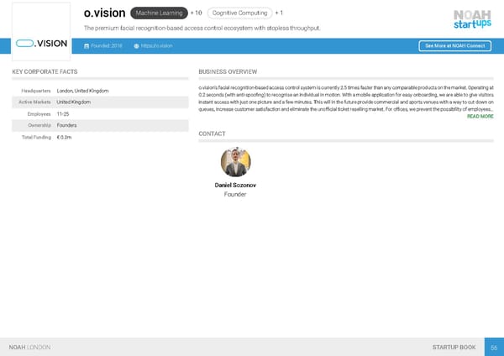Open Daniel Sozonov's profile photo
This screenshot has height=356, width=504.
235,162
